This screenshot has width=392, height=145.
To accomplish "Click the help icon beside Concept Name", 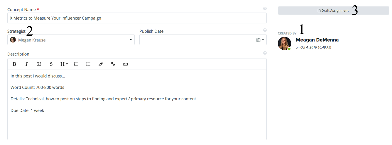I will click(x=265, y=8).
